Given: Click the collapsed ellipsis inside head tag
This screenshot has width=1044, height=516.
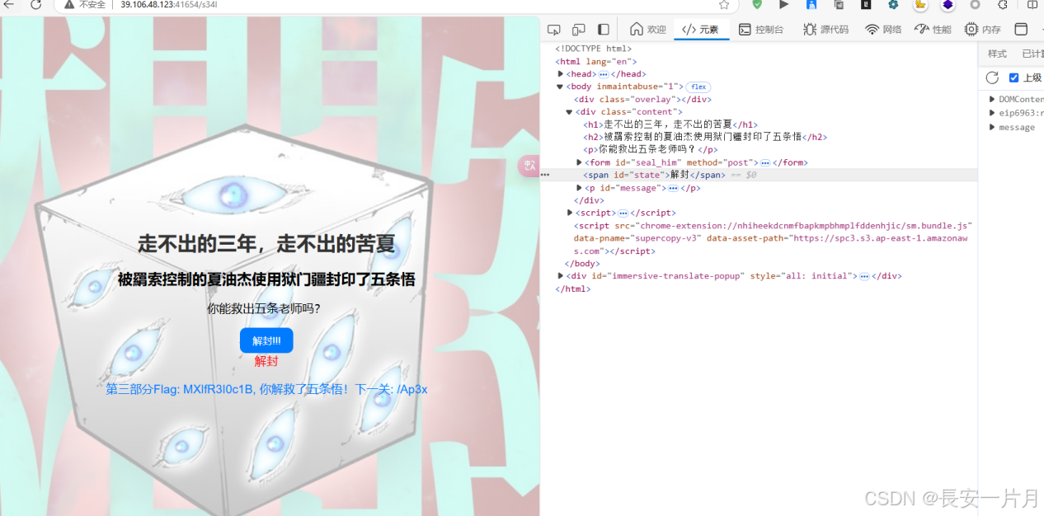Looking at the screenshot, I should click(x=603, y=74).
